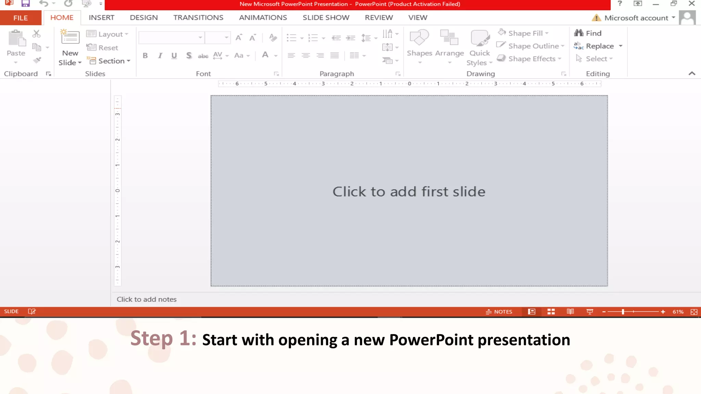This screenshot has width=701, height=394.
Task: Open the DESIGN ribbon tab
Action: point(144,18)
